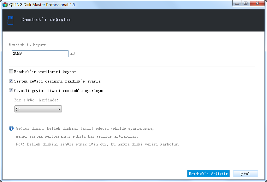Screen dimensions: 267x182
Task: Open the Y: drive letter dropdown
Action: (38, 109)
